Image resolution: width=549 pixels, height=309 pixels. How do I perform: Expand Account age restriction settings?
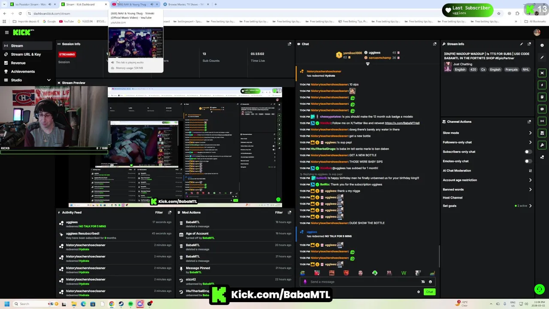pos(530,180)
